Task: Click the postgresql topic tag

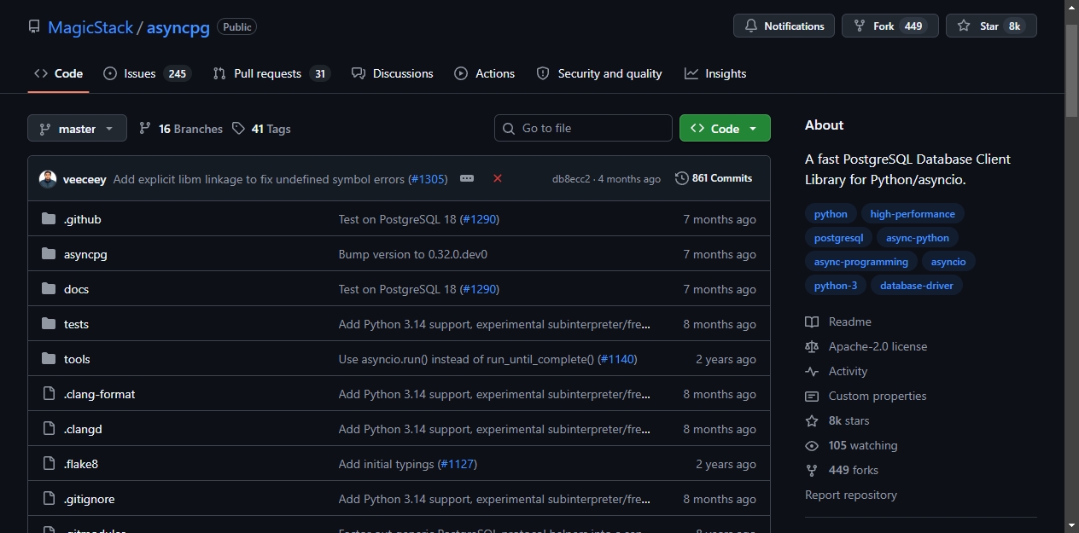Action: coord(838,238)
